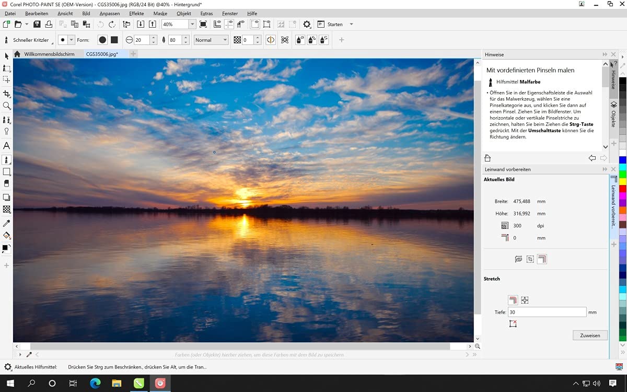
Task: Open options gear in toolbar
Action: pos(307,24)
